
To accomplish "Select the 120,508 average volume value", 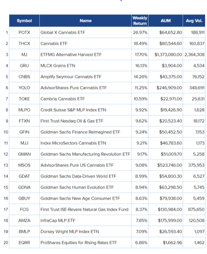I will point(196,220).
